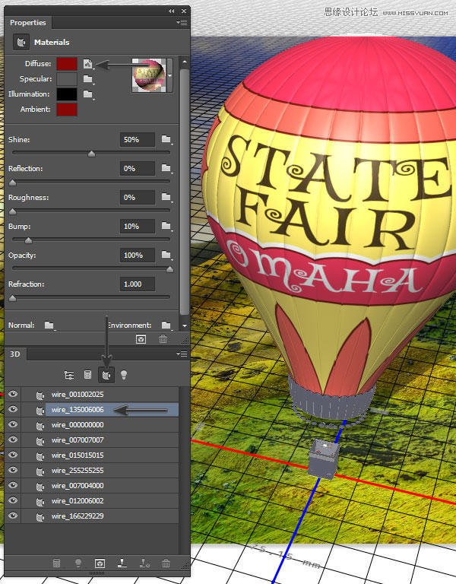Image resolution: width=456 pixels, height=584 pixels.
Task: Select the wire_166229229 material
Action: (x=78, y=516)
